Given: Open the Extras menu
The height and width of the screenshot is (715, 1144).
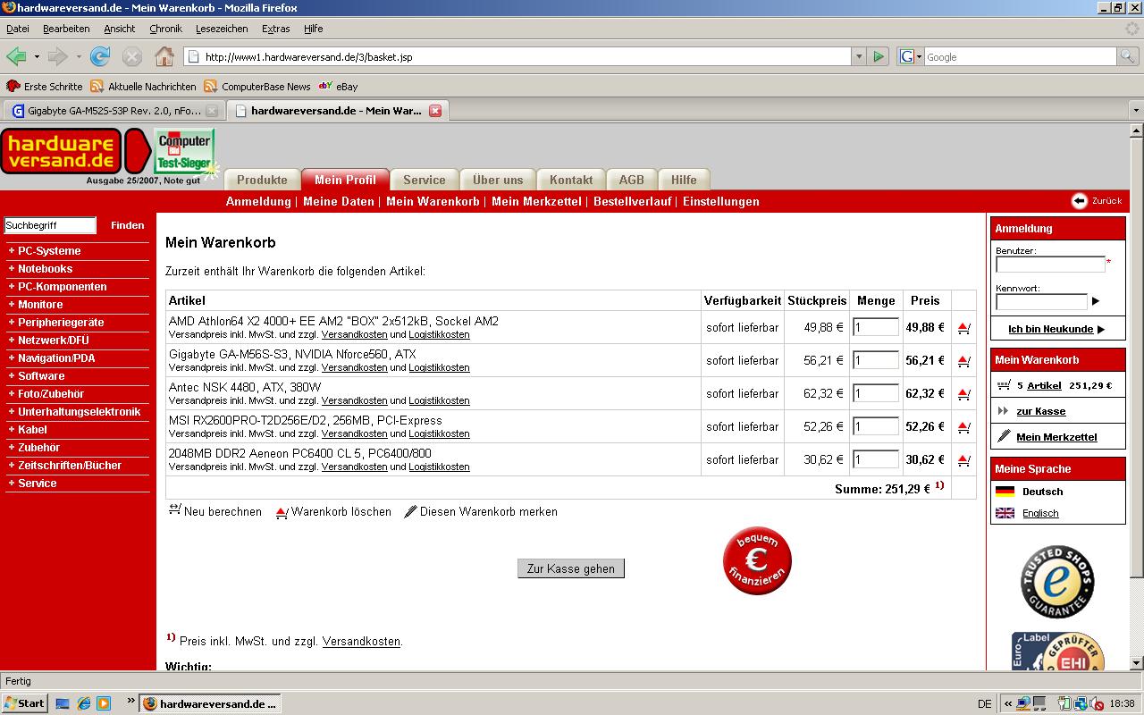Looking at the screenshot, I should point(275,29).
